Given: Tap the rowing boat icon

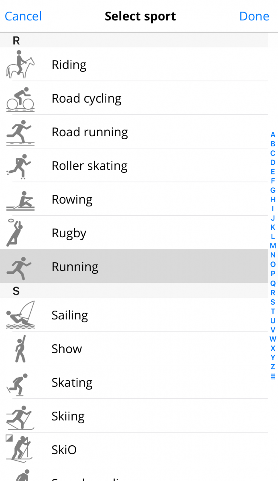Looking at the screenshot, I should click(x=20, y=200).
